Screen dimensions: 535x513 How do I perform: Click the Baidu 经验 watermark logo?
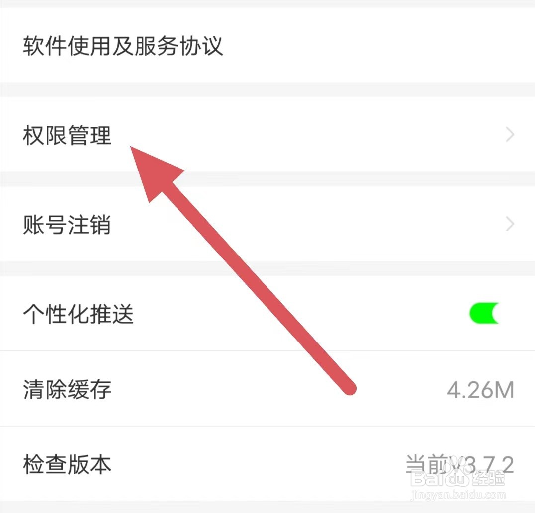coord(458,478)
